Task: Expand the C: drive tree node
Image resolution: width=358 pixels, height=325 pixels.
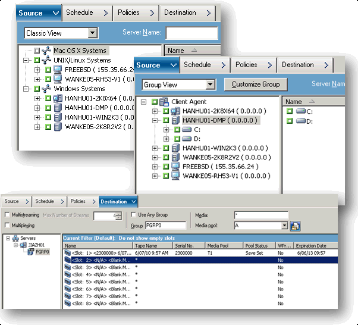Action: tap(166, 130)
